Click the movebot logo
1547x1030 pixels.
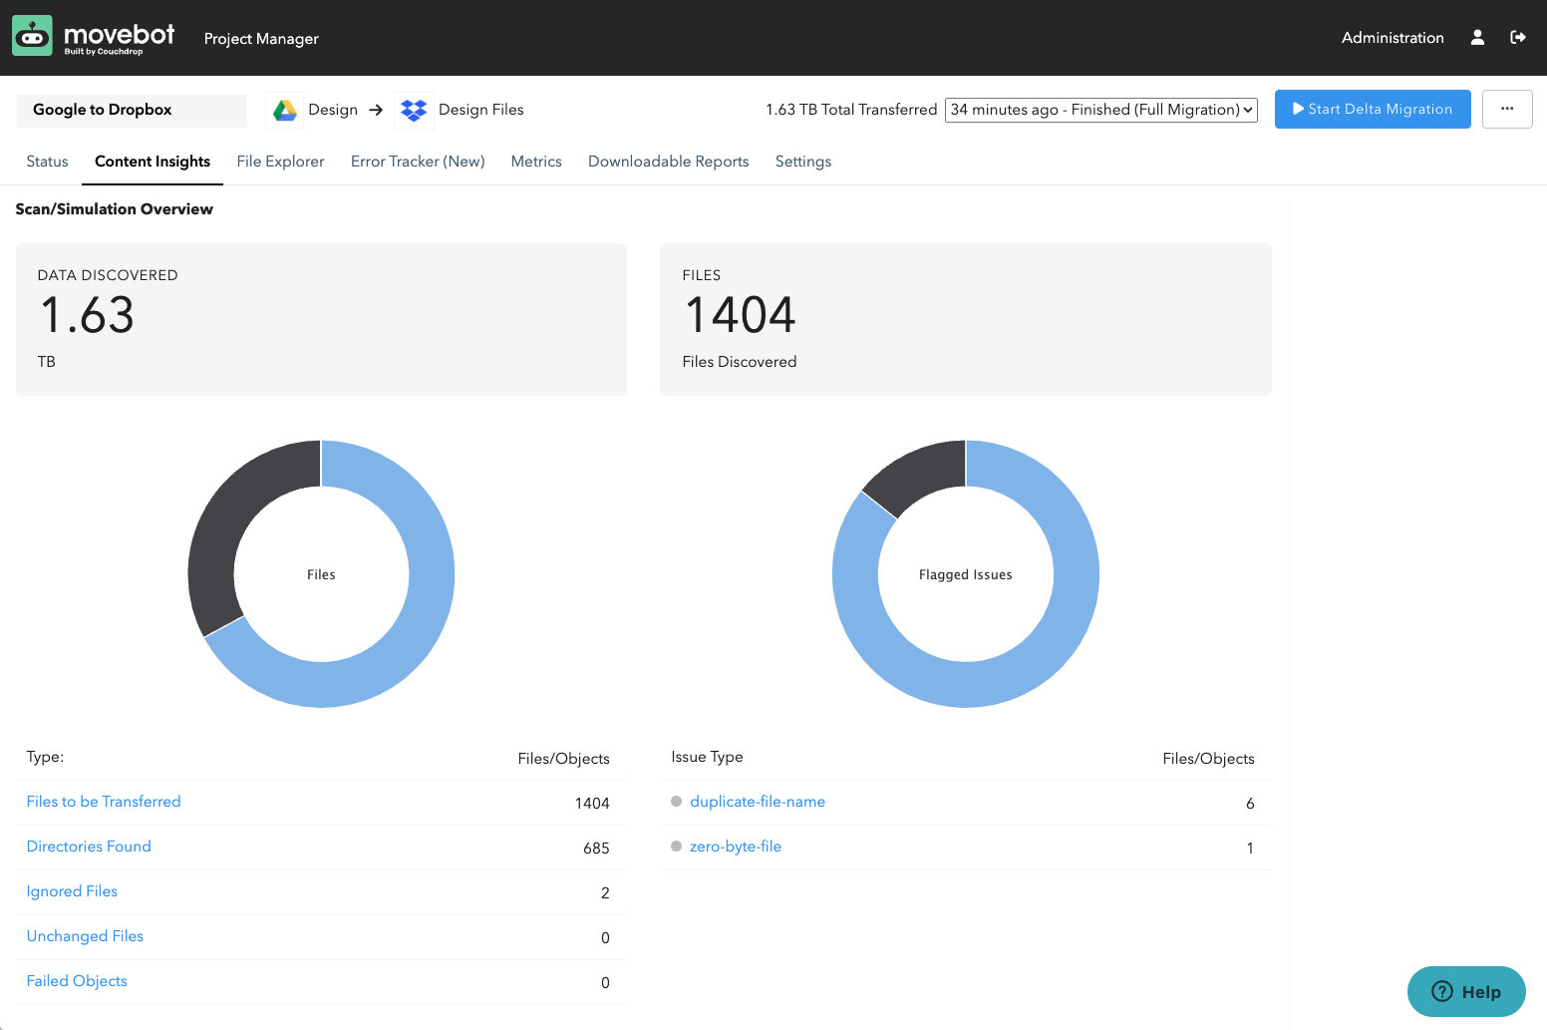(x=93, y=35)
